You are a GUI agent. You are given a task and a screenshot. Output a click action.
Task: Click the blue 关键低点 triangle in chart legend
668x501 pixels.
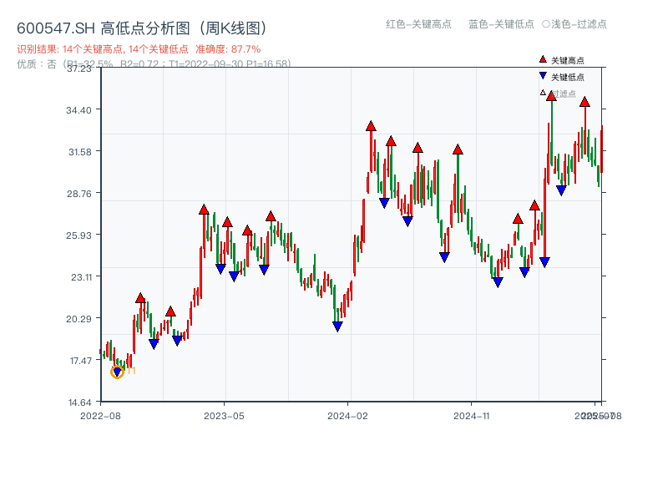(543, 76)
